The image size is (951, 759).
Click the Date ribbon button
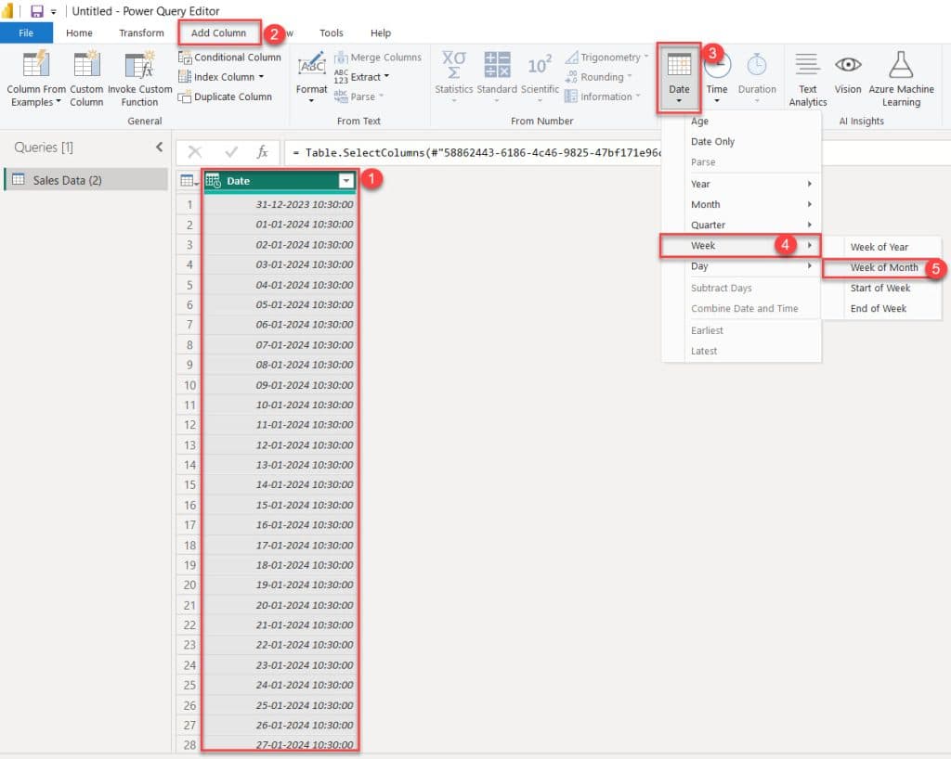point(679,78)
